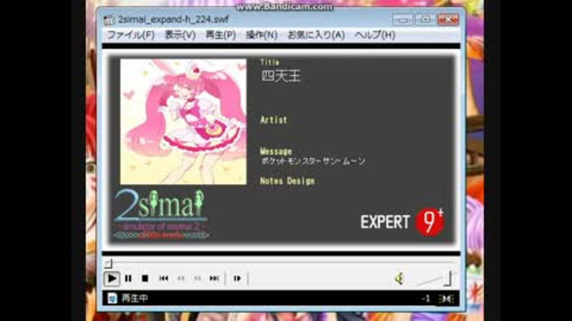Open the ファイル(F) menu

(x=130, y=35)
